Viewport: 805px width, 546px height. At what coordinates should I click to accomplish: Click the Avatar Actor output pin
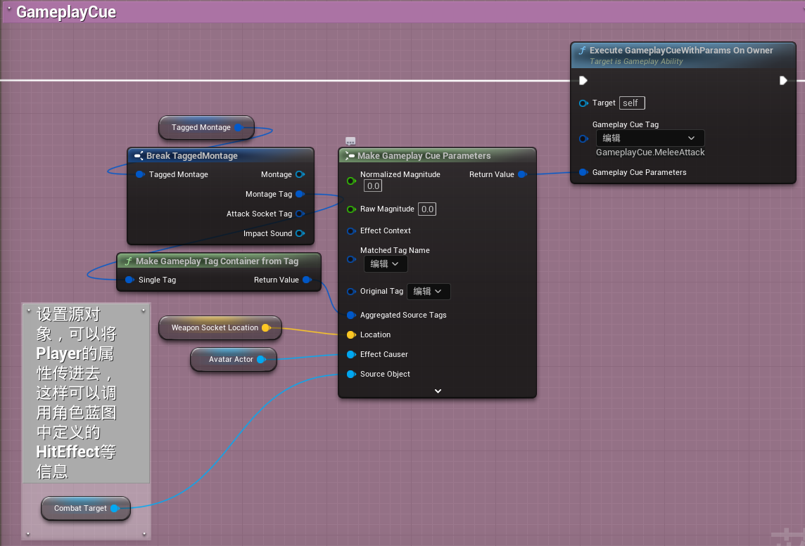pos(261,359)
